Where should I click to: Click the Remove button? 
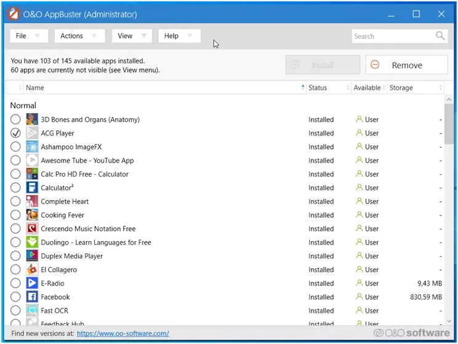(406, 65)
